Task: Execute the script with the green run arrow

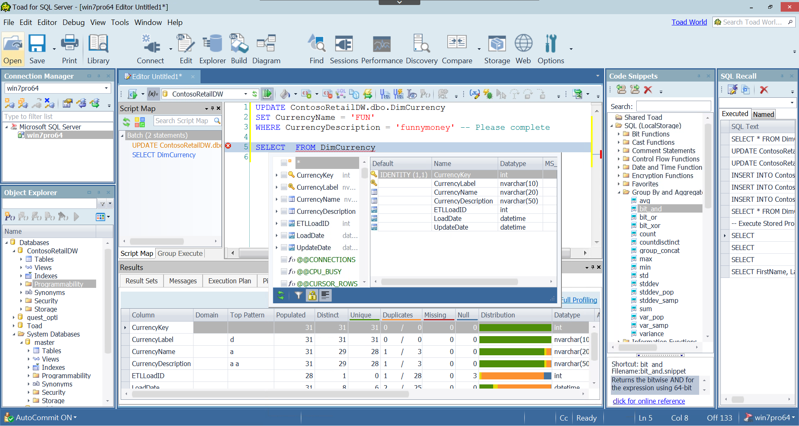Action: click(x=267, y=94)
